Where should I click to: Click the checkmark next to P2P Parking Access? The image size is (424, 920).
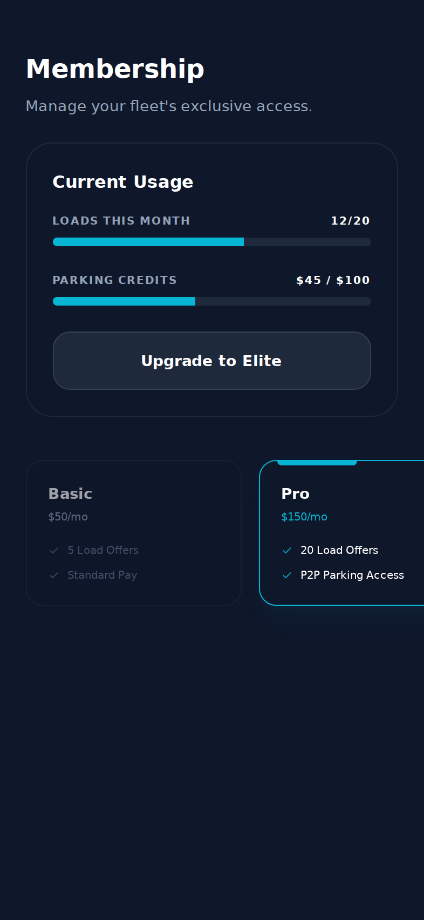[287, 576]
